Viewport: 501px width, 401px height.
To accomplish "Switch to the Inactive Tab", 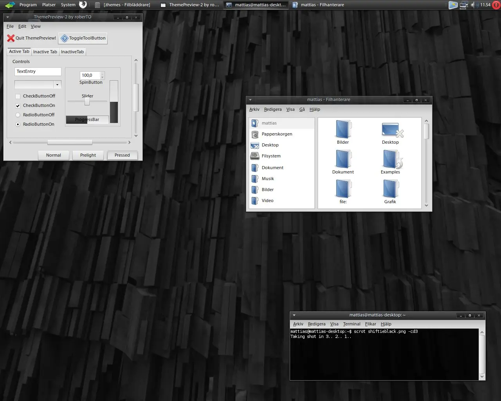I will pyautogui.click(x=45, y=52).
